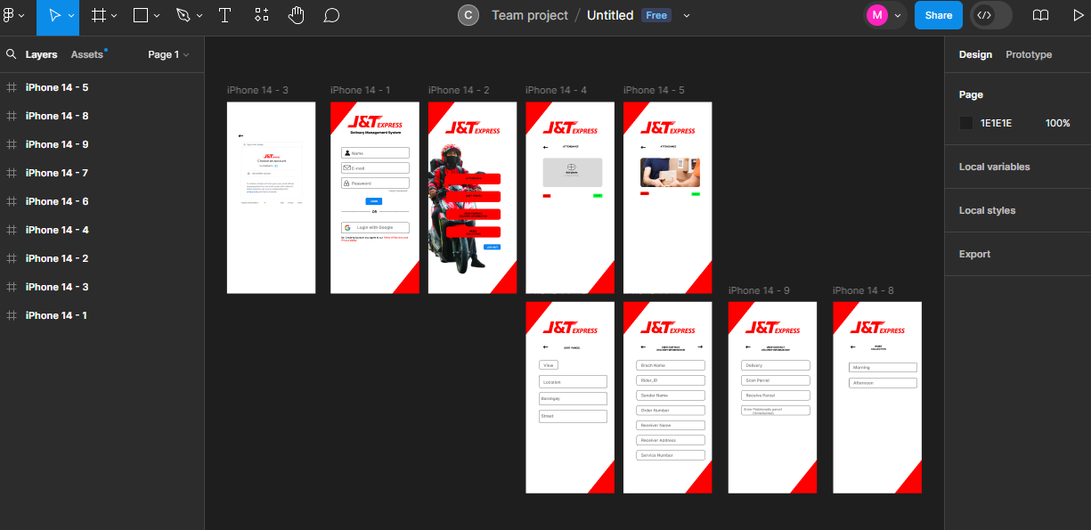This screenshot has height=530, width=1091.
Task: Open the Local styles section
Action: pyautogui.click(x=987, y=210)
